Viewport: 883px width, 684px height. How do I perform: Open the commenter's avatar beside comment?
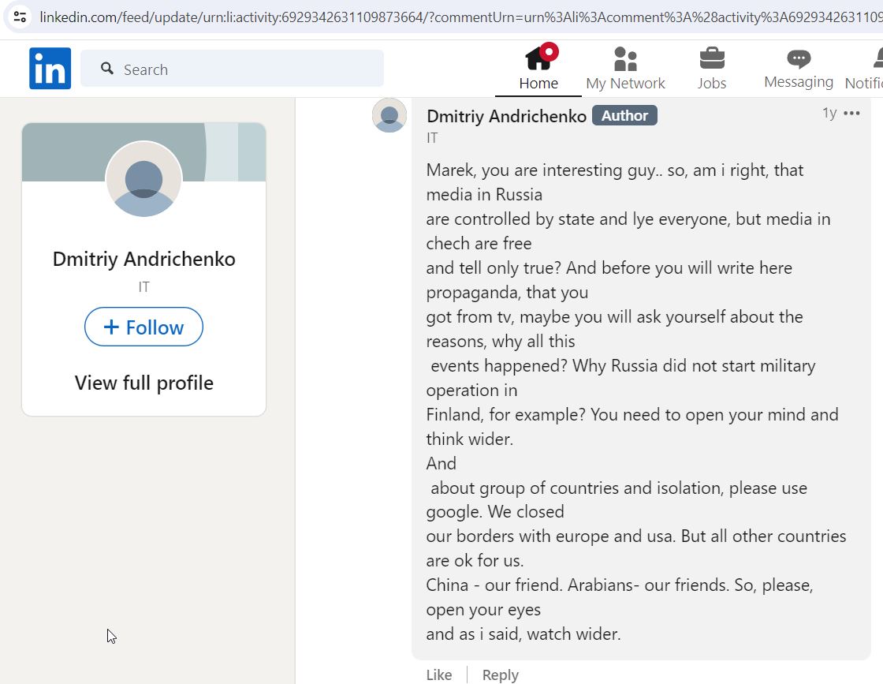coord(389,115)
